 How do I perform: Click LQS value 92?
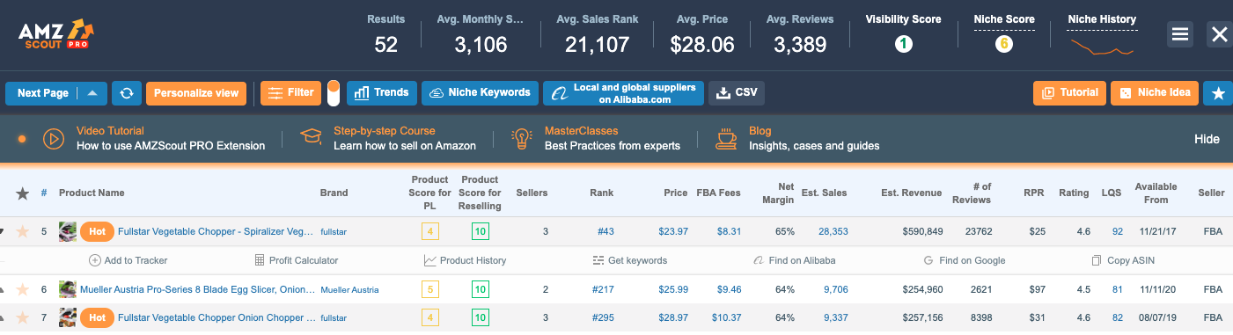[1118, 231]
